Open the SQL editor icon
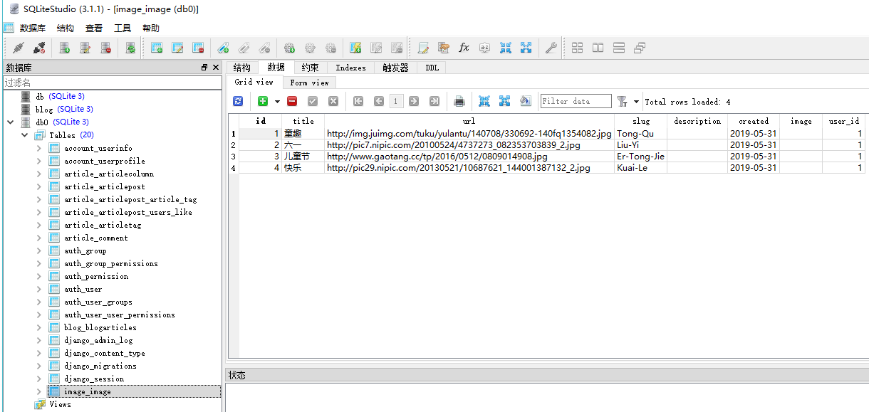Image resolution: width=869 pixels, height=412 pixels. coord(423,48)
